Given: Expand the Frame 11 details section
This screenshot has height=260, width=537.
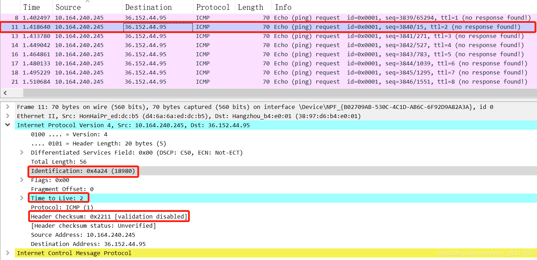Looking at the screenshot, I should tap(7, 107).
